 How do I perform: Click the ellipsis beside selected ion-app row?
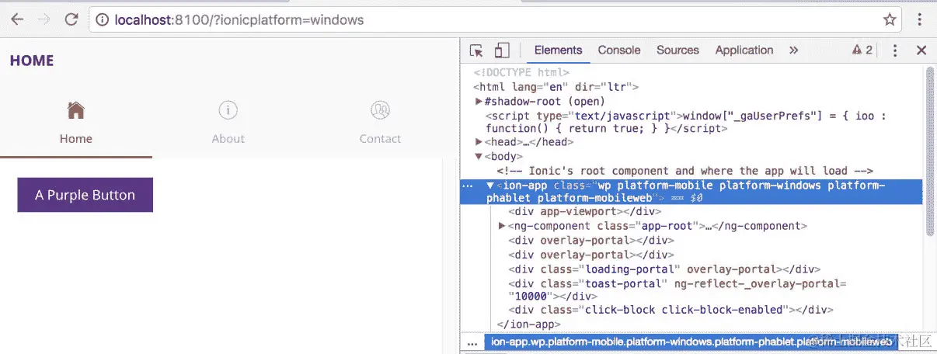[468, 186]
